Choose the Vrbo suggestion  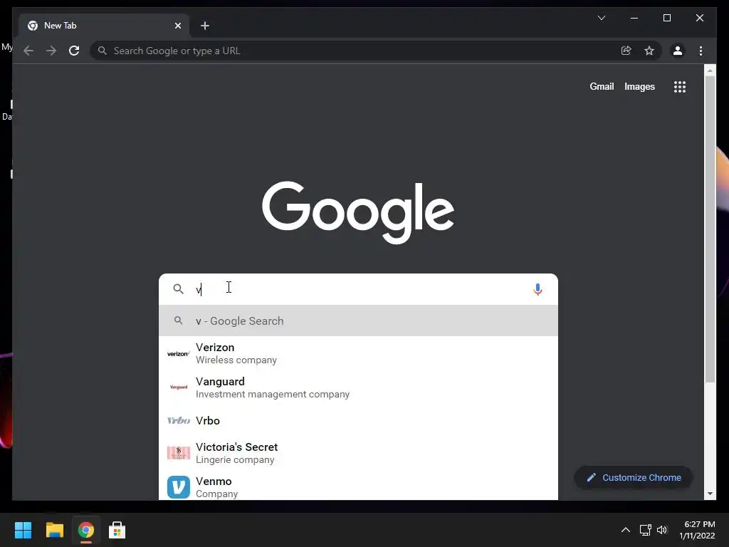point(358,420)
